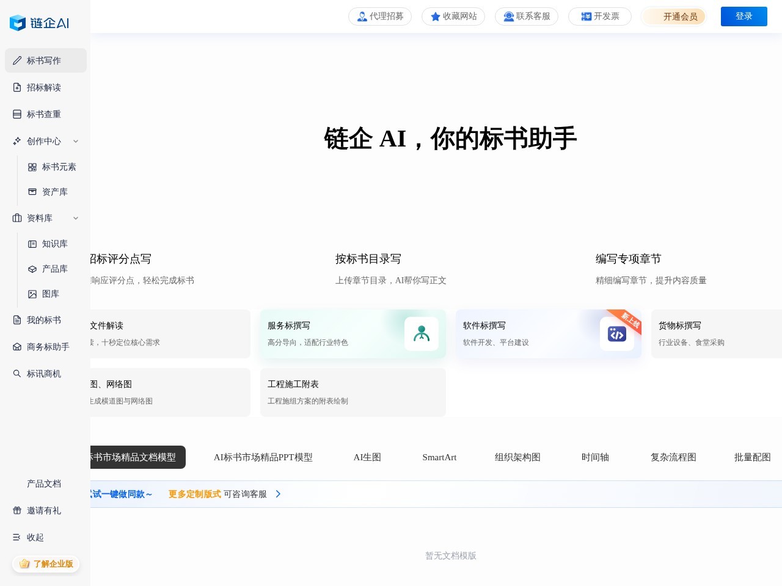Click the invoice icon in 开发票
This screenshot has width=782, height=586.
click(586, 16)
